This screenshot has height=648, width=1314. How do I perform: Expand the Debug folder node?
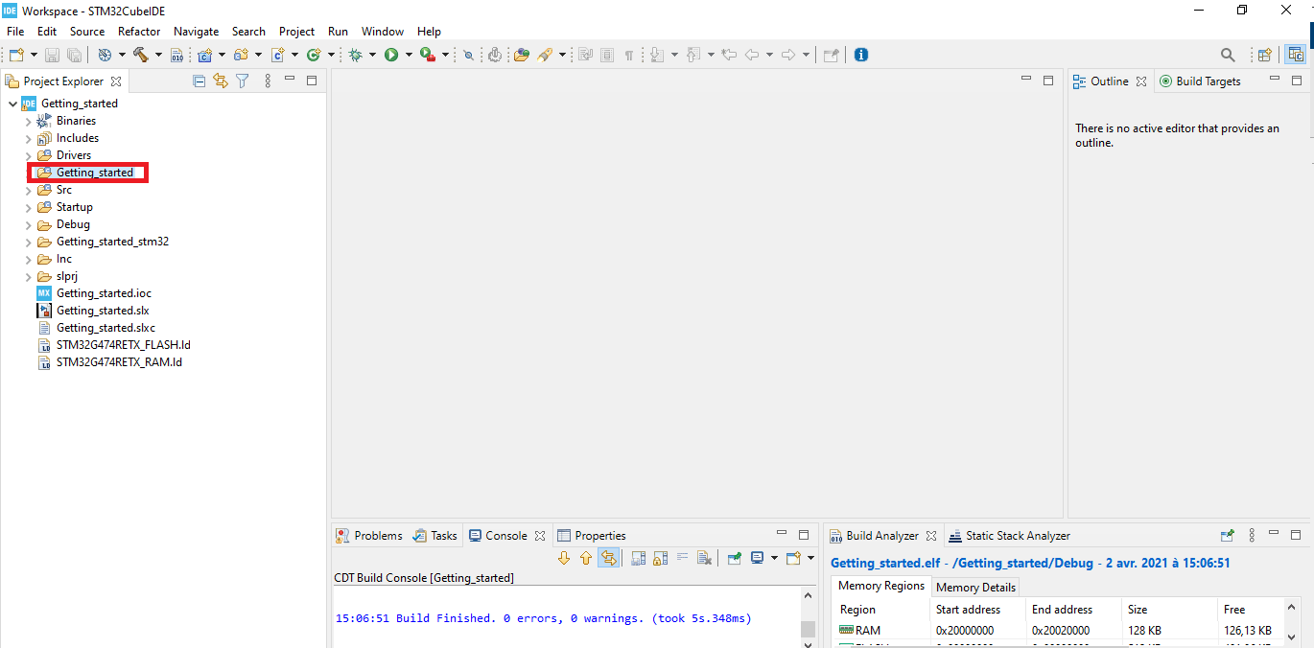click(28, 225)
